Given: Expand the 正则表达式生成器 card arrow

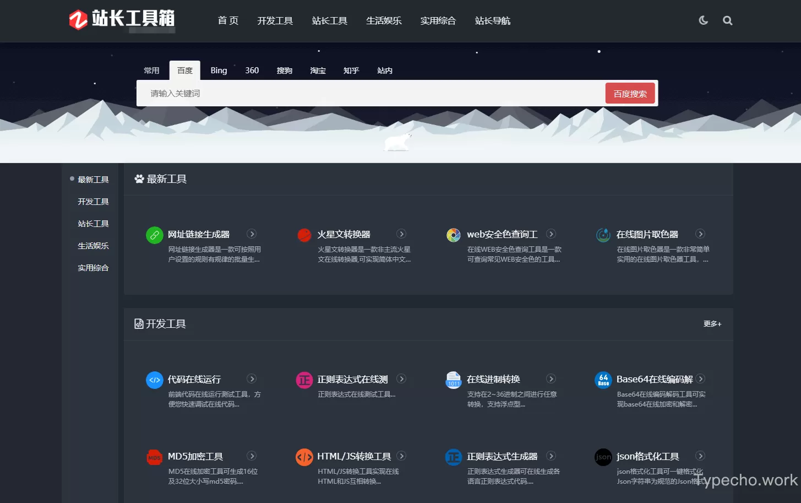Looking at the screenshot, I should 551,456.
